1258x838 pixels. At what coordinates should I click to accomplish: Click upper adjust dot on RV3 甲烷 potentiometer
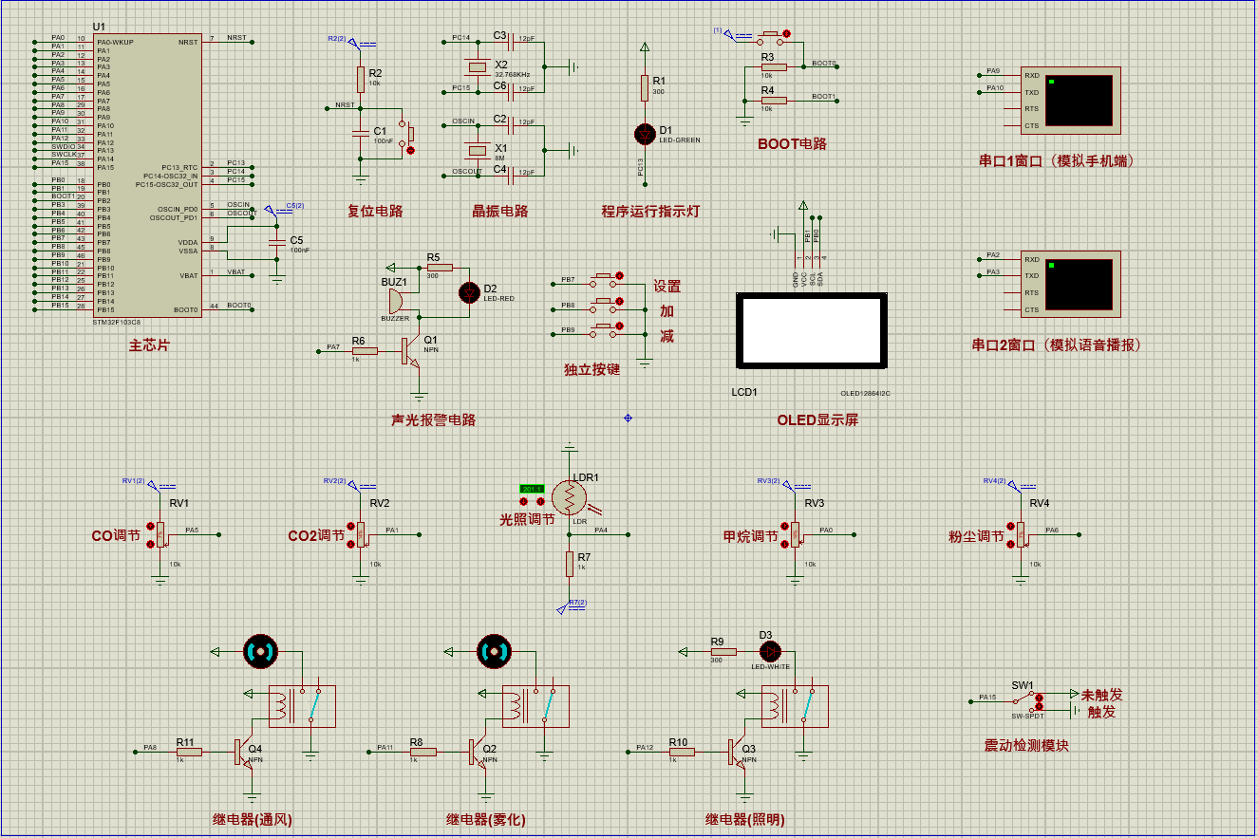click(x=786, y=527)
